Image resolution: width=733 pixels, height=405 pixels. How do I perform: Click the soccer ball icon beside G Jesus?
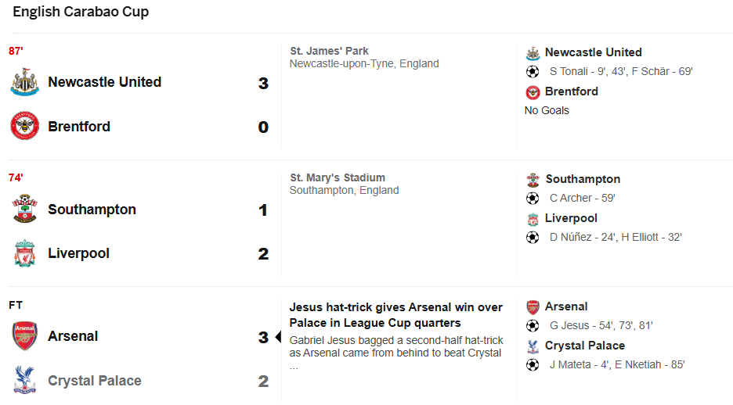(533, 325)
